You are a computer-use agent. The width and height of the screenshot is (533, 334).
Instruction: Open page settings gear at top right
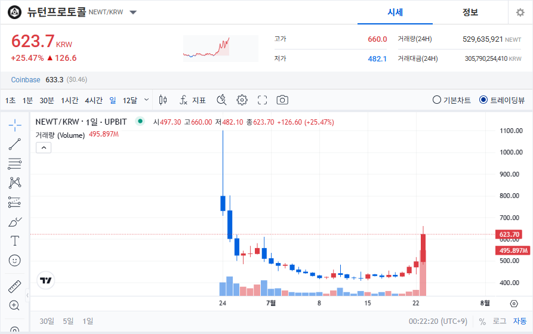click(520, 13)
